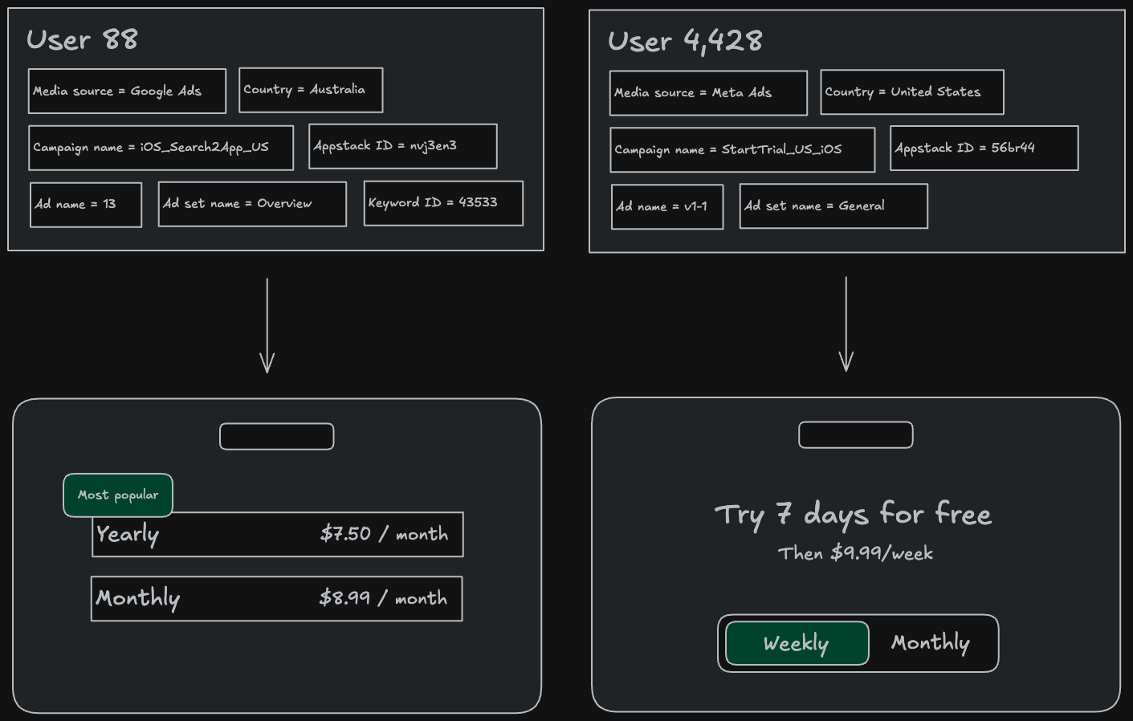Click the Appstack ID = nvj3en3 box
Screen dimensions: 1133x721
[x=403, y=146]
